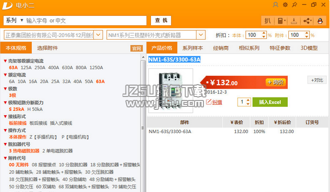Switch to 本体规格 tab

16,48
